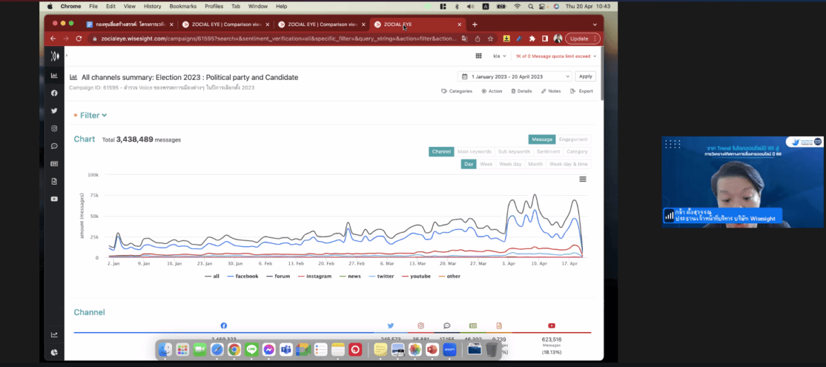Open Twitter channel in left sidebar
The image size is (826, 367).
54,111
